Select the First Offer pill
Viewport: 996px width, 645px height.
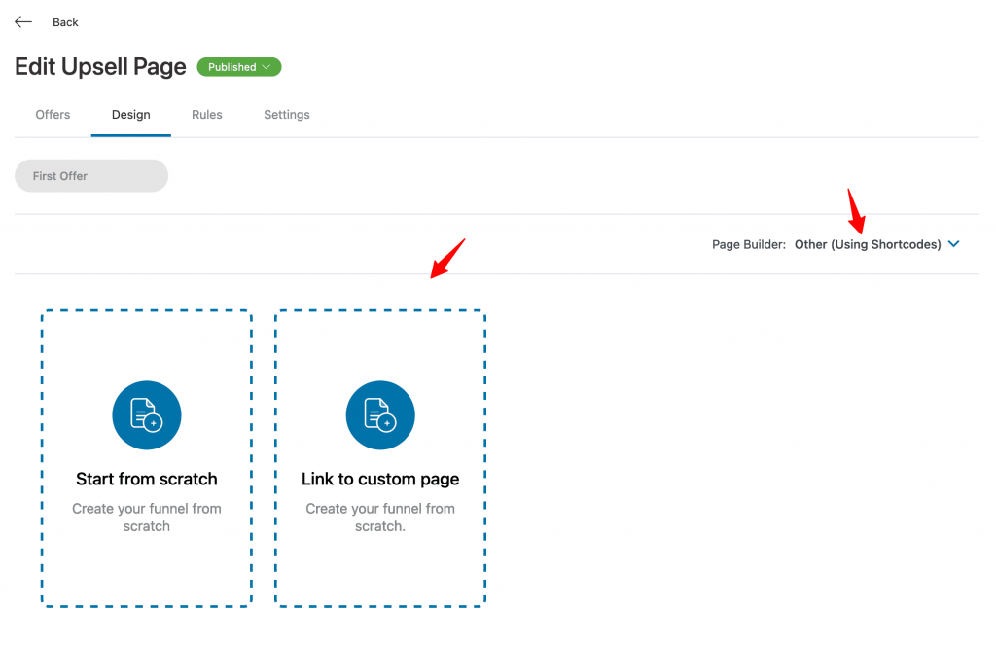point(91,176)
